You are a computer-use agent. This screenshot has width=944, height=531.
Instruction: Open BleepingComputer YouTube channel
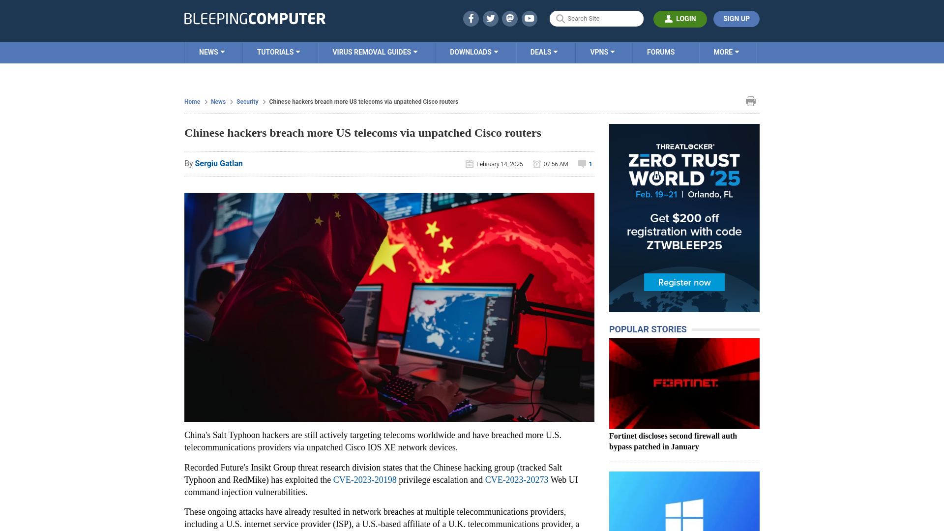530,18
